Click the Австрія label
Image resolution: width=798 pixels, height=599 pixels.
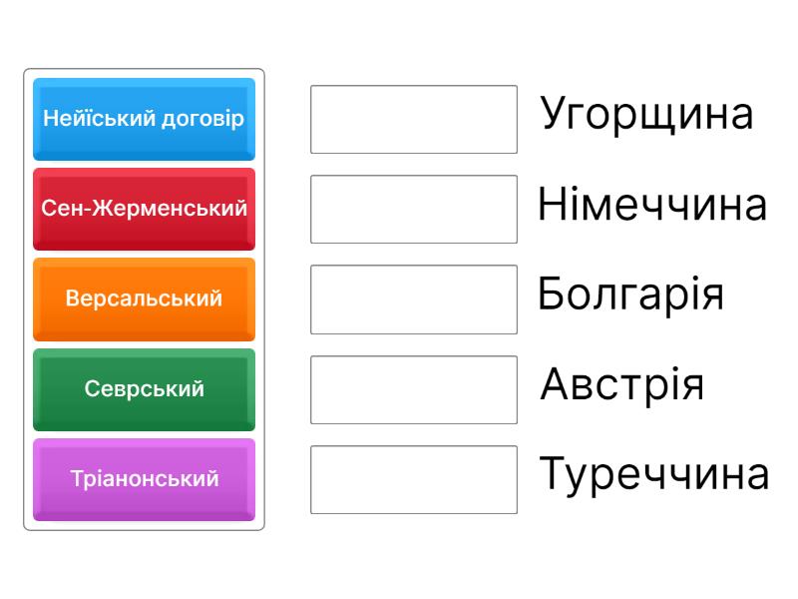pyautogui.click(x=622, y=385)
